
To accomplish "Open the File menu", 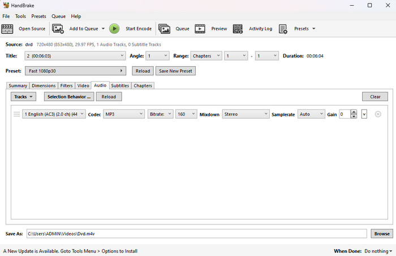I will [6, 16].
